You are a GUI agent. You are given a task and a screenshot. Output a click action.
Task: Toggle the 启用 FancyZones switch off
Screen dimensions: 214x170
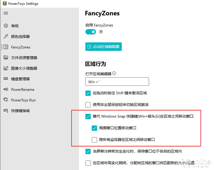click(x=90, y=32)
